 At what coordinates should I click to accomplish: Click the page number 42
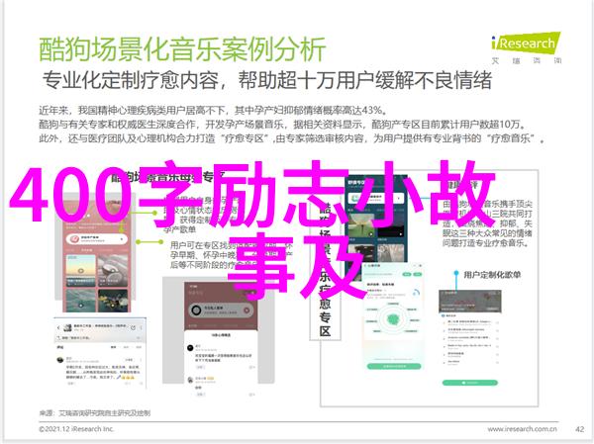pyautogui.click(x=579, y=429)
